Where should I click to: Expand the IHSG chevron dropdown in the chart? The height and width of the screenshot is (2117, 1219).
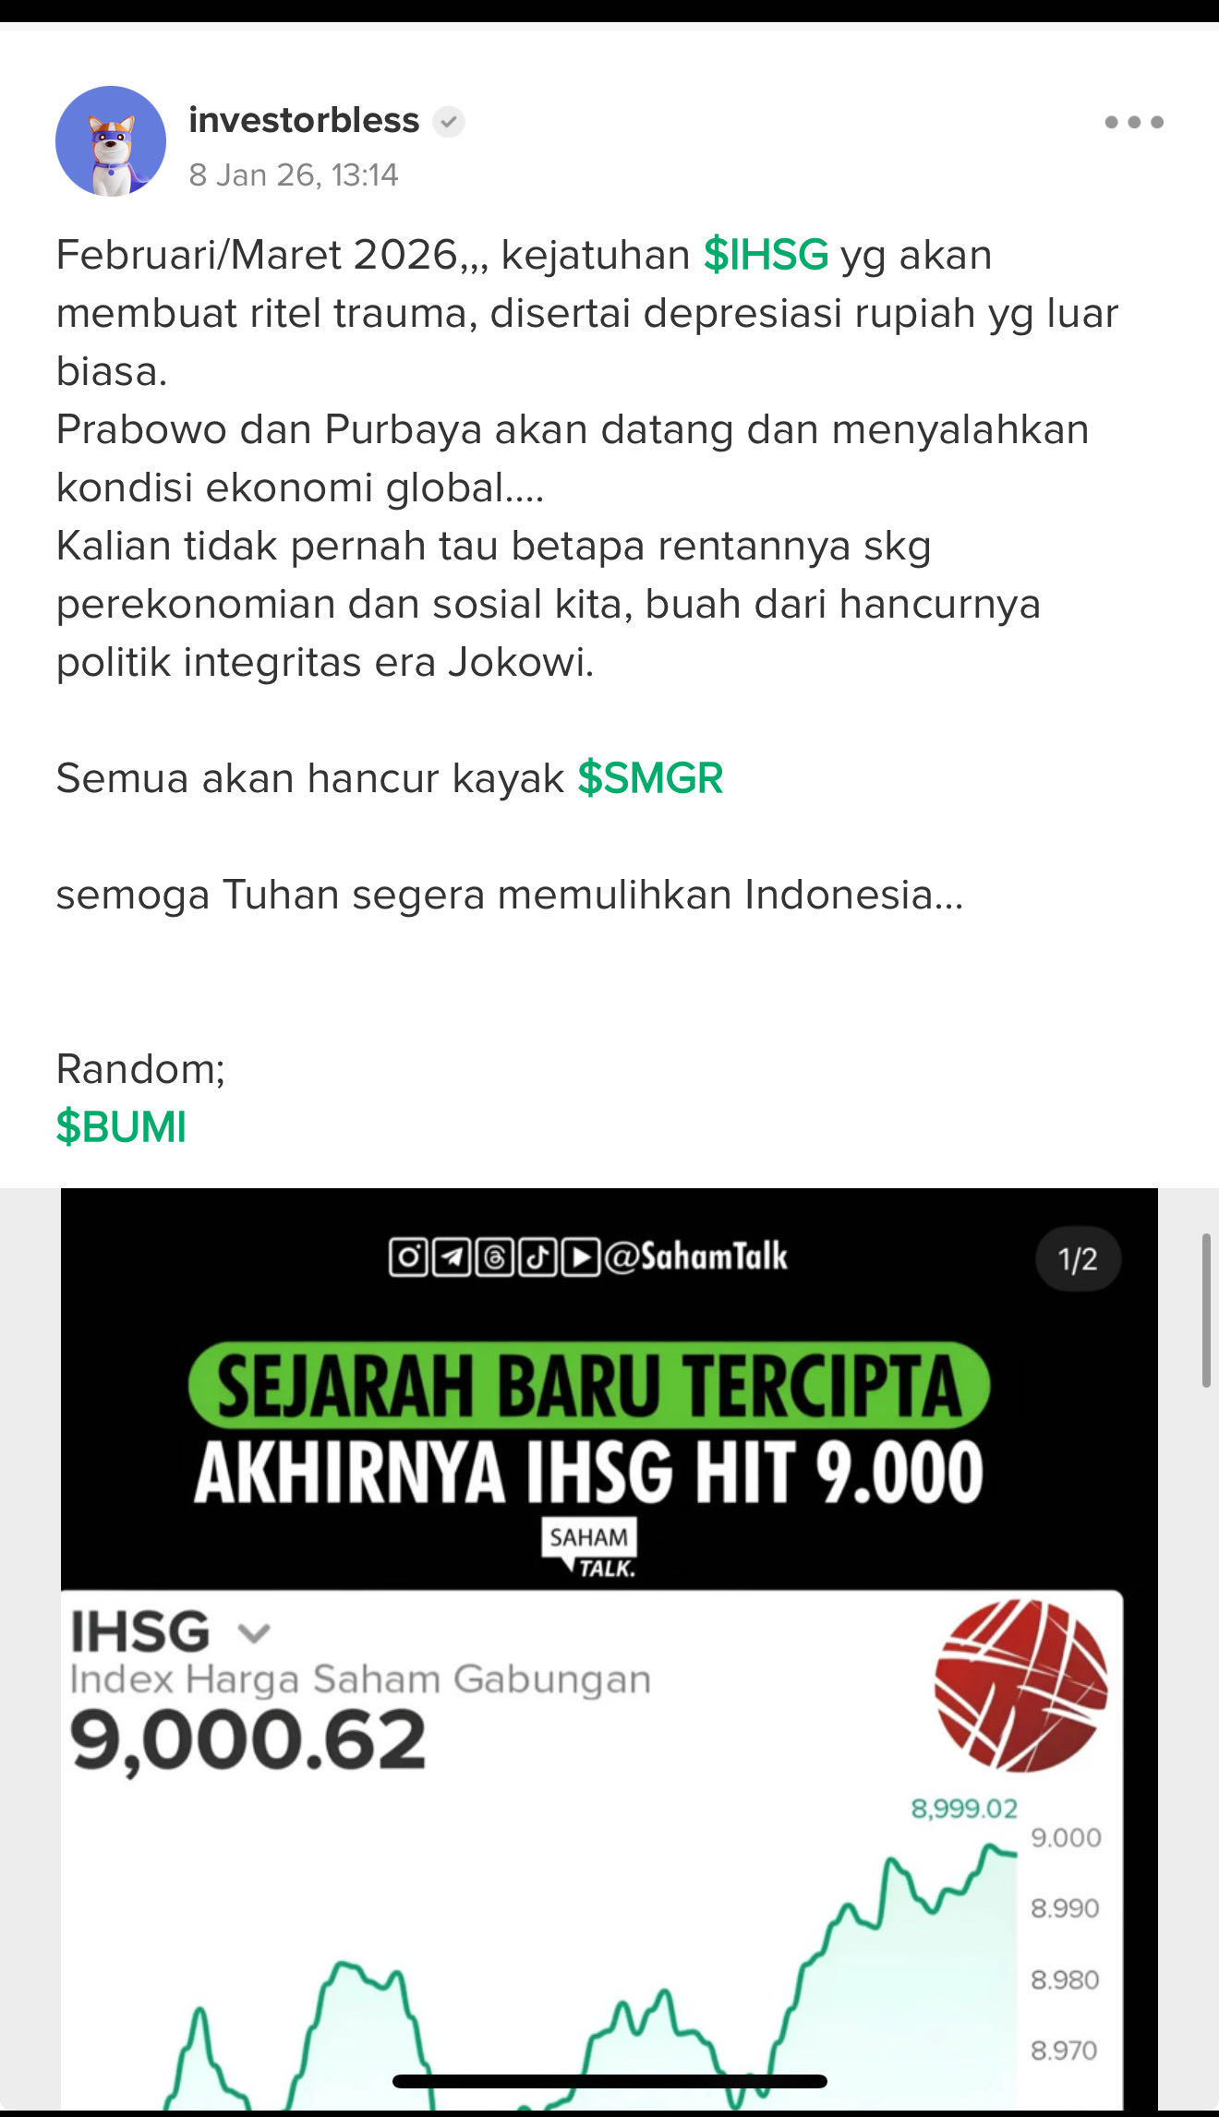point(253,1634)
